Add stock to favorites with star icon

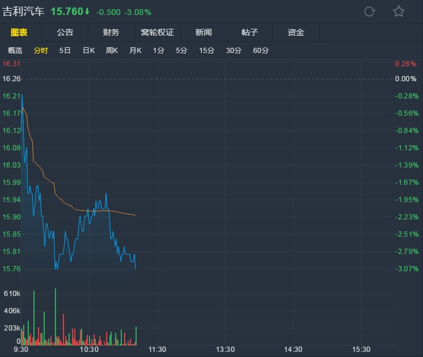pos(399,12)
